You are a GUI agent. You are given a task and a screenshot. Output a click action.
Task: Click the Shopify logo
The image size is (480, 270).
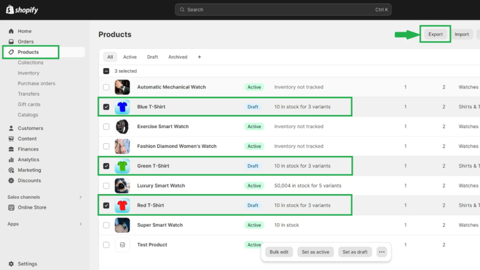22,9
